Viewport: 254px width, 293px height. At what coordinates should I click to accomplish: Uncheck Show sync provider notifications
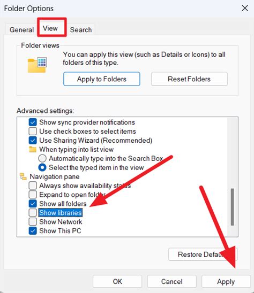pyautogui.click(x=33, y=122)
